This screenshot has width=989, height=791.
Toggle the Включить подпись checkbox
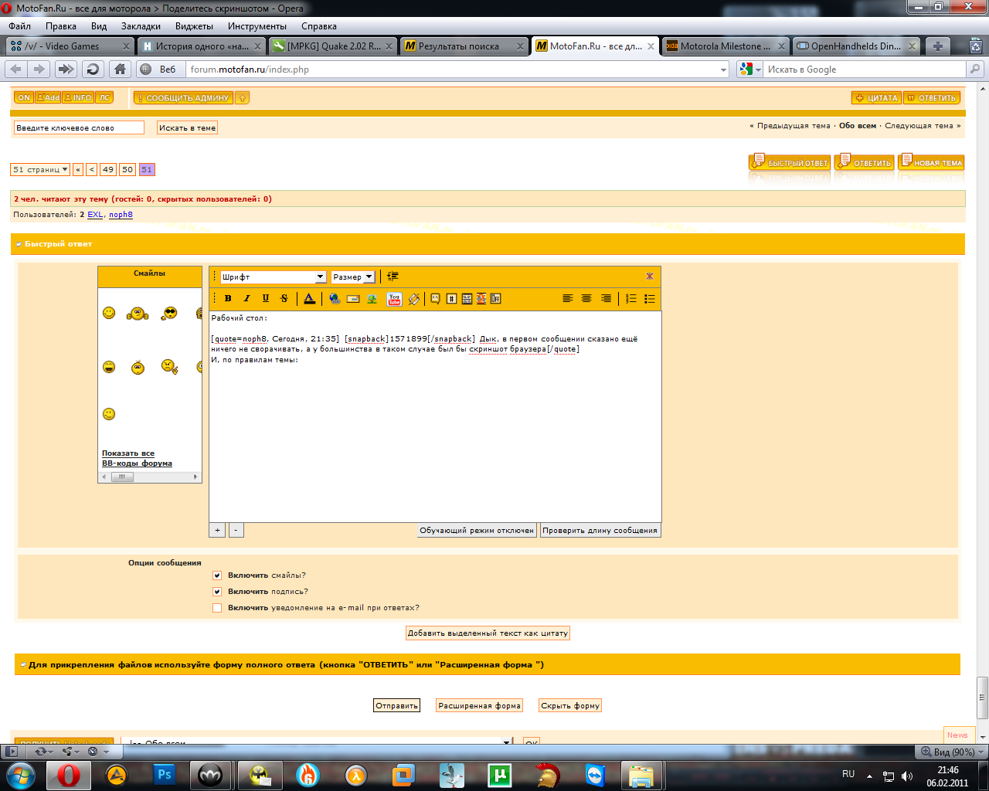click(217, 592)
